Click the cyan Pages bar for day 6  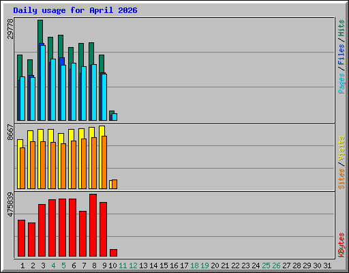(74, 91)
